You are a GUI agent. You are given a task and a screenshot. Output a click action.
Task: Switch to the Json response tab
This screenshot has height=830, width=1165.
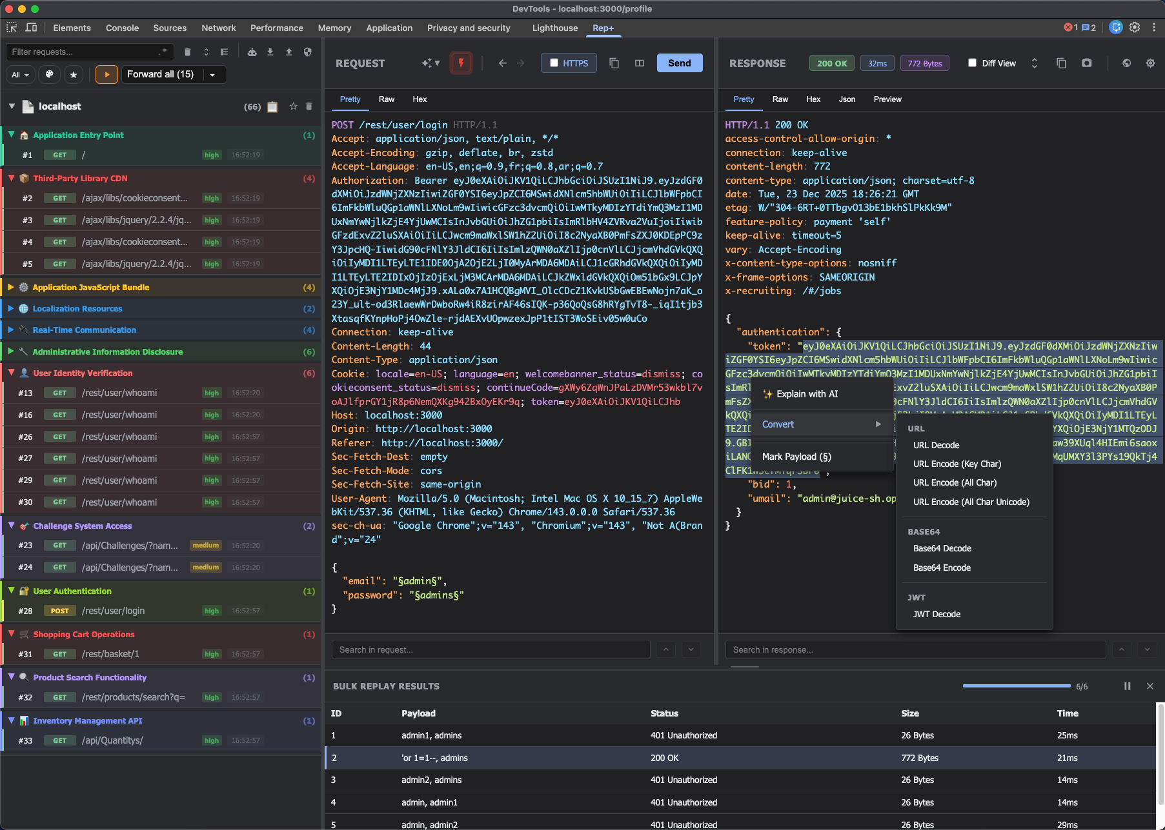[847, 99]
